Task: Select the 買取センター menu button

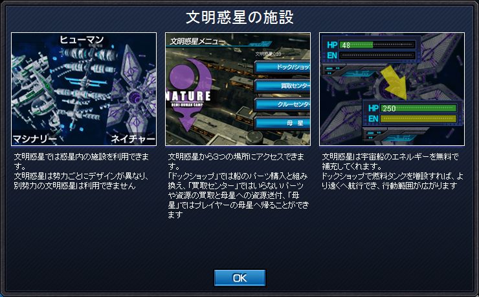Action: coord(282,86)
